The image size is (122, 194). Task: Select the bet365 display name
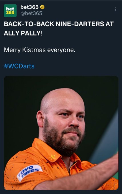pyautogui.click(x=29, y=7)
